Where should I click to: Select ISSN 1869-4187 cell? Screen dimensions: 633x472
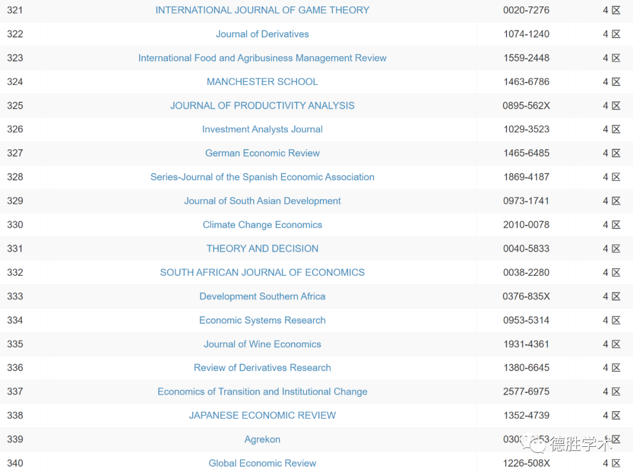click(x=526, y=177)
